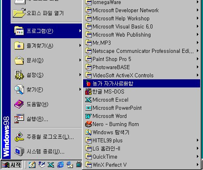Screen dimensions: 203x170
Task: Open Microsoft Excel from the programs list
Action: (x=141, y=100)
